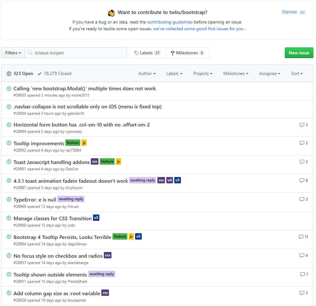Expand the Author filter dropdown

pos(147,74)
